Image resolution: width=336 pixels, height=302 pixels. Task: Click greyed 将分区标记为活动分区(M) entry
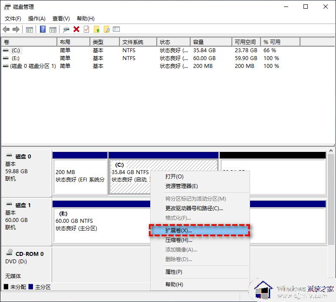[x=200, y=199]
